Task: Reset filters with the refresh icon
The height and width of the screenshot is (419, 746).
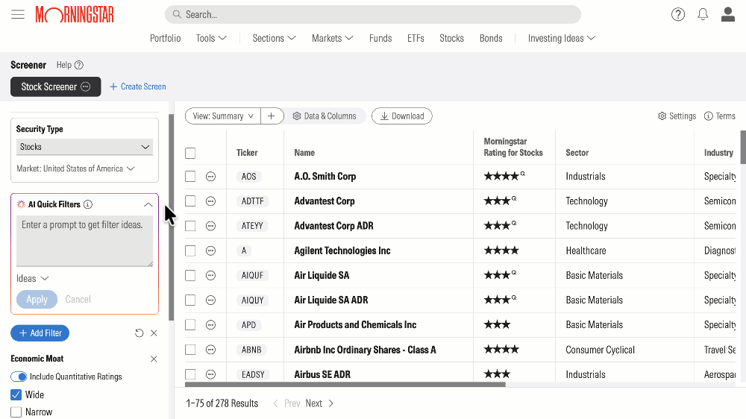Action: point(139,333)
